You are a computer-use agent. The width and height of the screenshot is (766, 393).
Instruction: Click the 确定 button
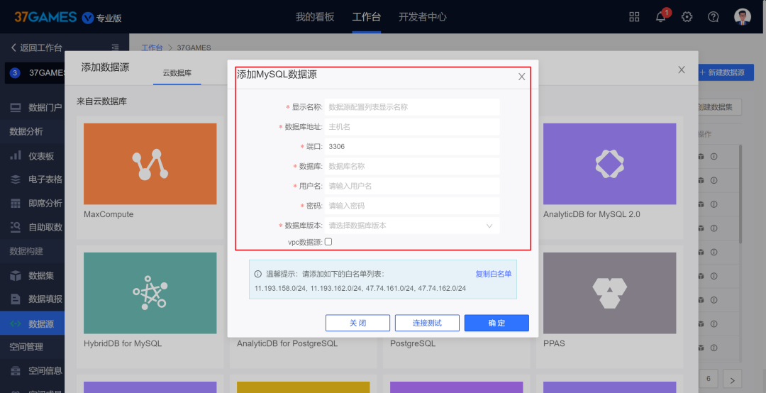click(x=496, y=323)
